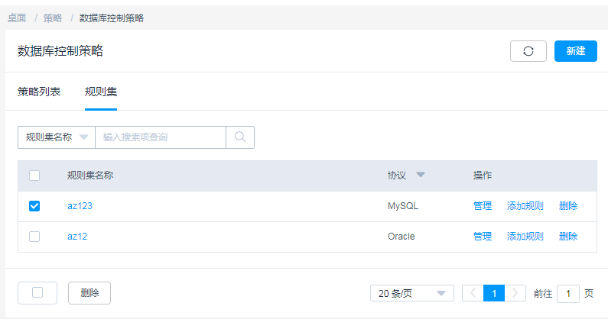This screenshot has height=319, width=608.
Task: Open the 20 条/页 page size dropdown
Action: pos(411,293)
